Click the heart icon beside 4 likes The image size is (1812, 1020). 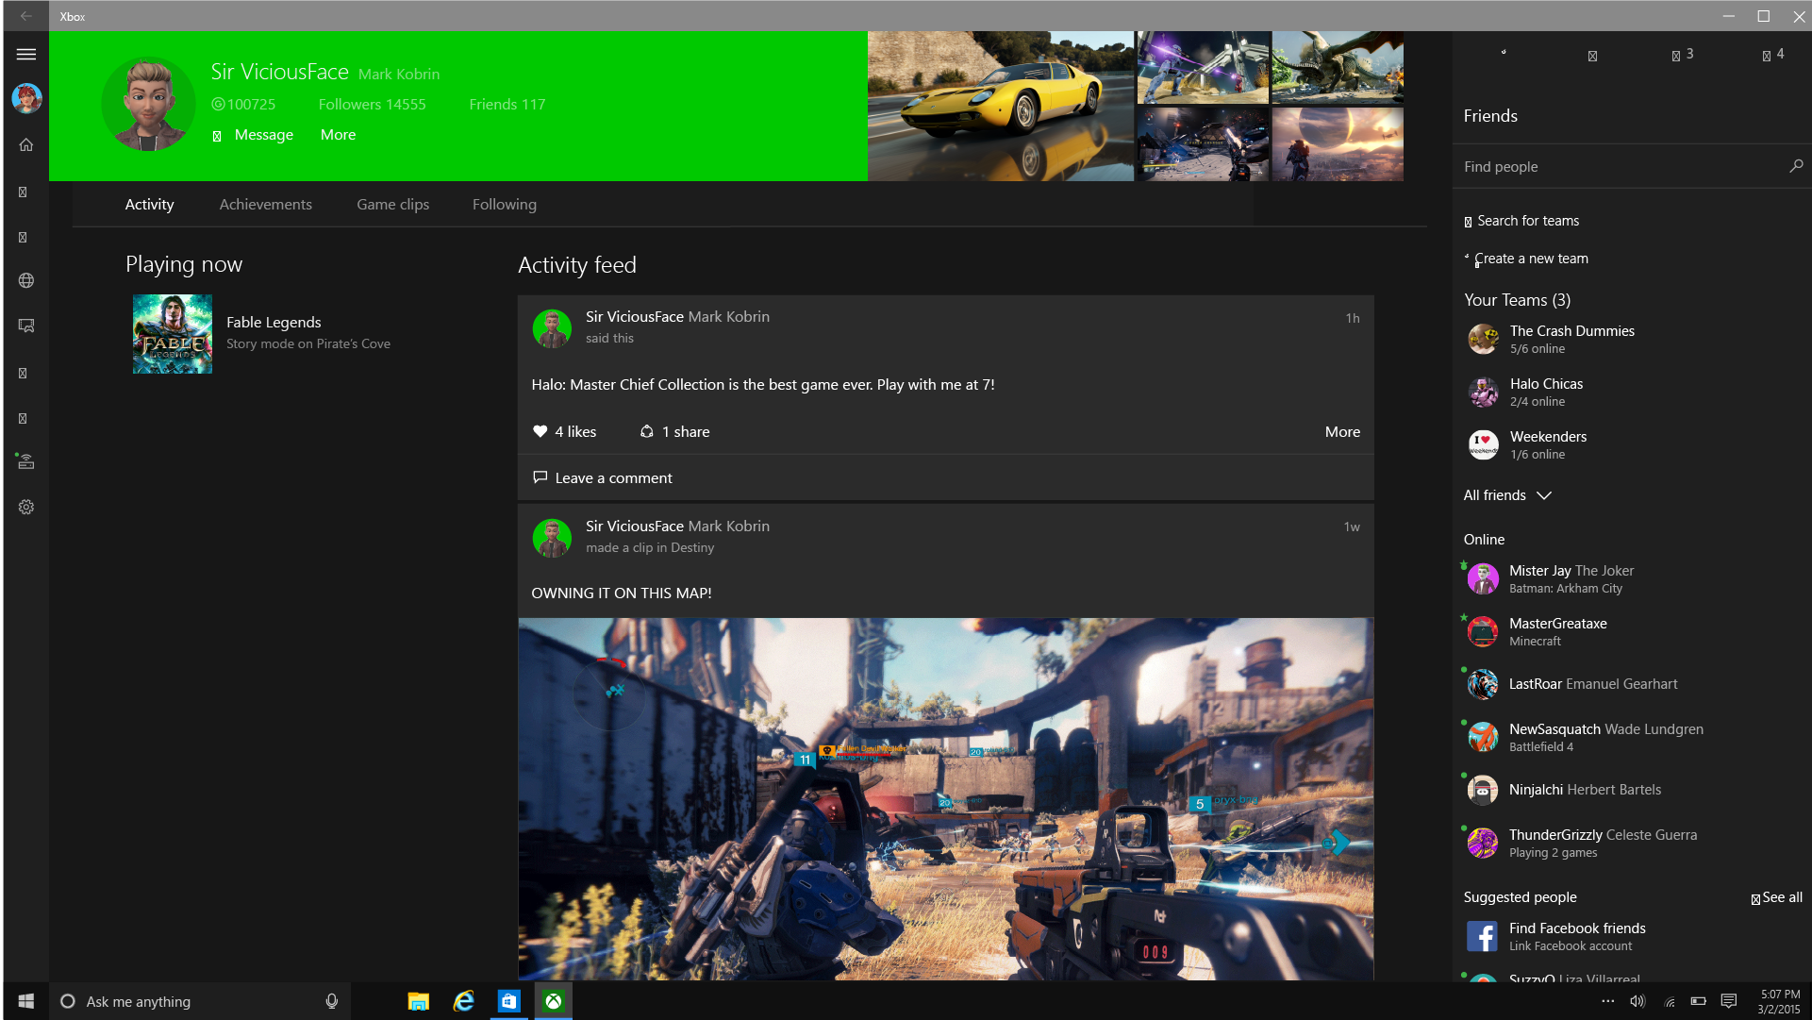click(540, 431)
